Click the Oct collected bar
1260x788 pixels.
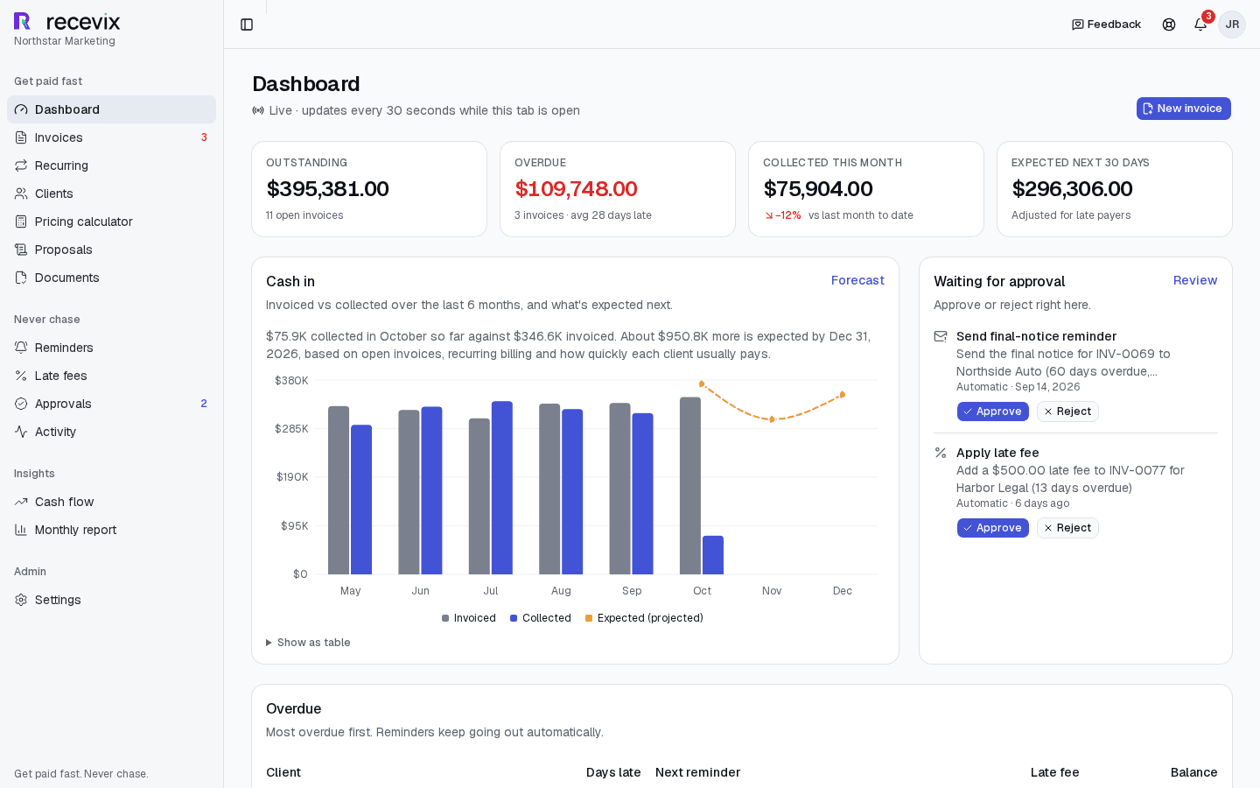pyautogui.click(x=713, y=555)
